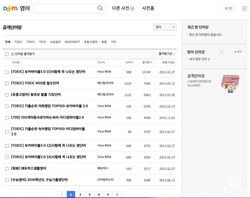Check the 에듀박스생활영어 row checkbox

(7, 169)
